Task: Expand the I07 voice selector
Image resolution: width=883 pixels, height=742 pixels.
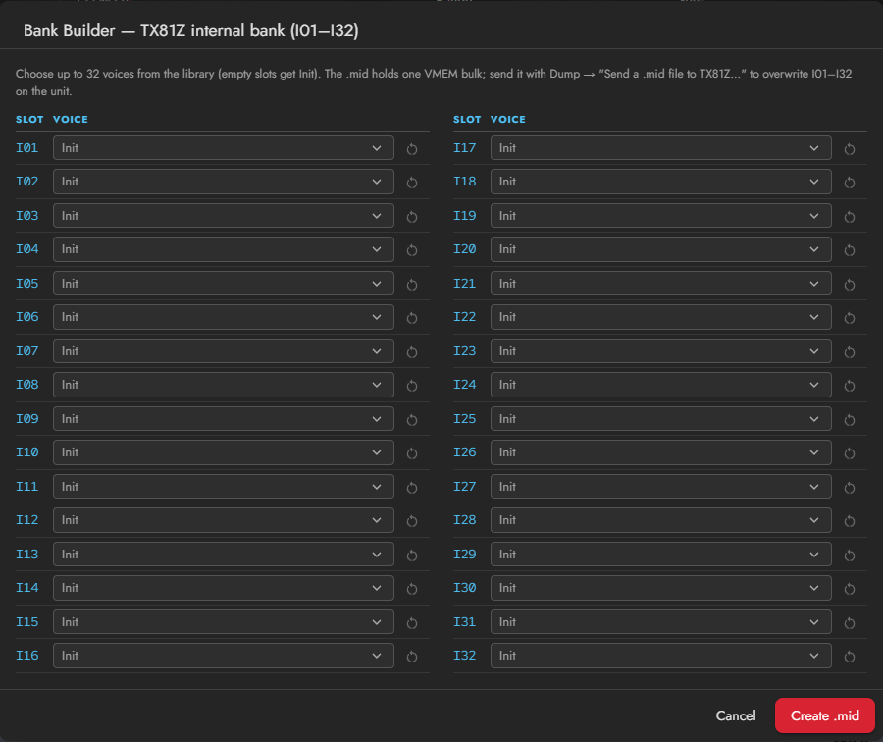Action: pyautogui.click(x=223, y=351)
